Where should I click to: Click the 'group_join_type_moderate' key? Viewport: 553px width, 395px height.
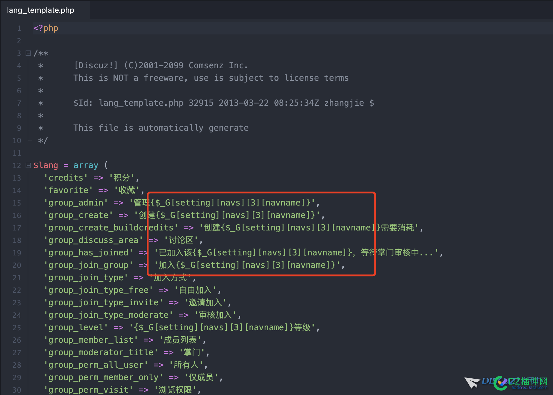coord(108,315)
